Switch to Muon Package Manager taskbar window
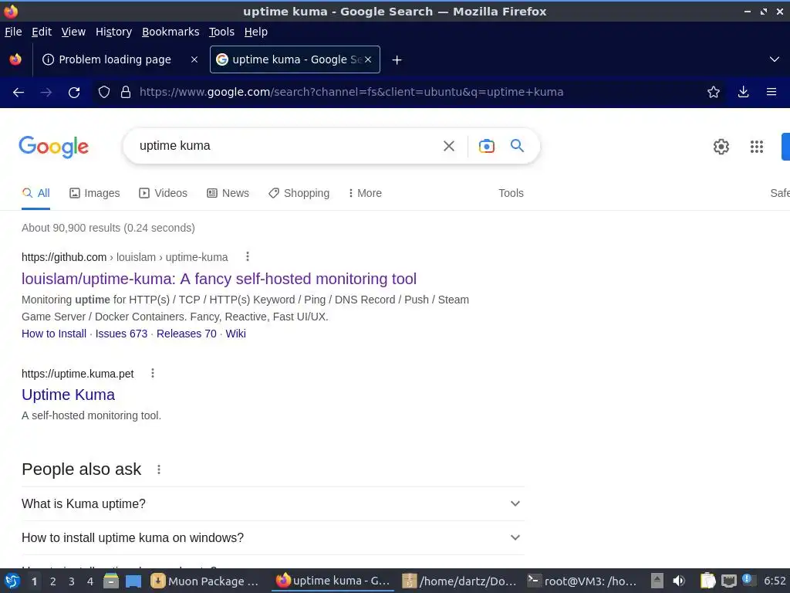This screenshot has width=790, height=593. point(205,581)
